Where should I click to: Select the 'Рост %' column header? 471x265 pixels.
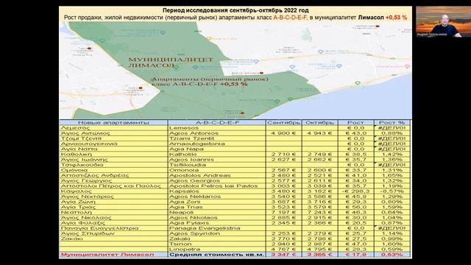[392, 123]
